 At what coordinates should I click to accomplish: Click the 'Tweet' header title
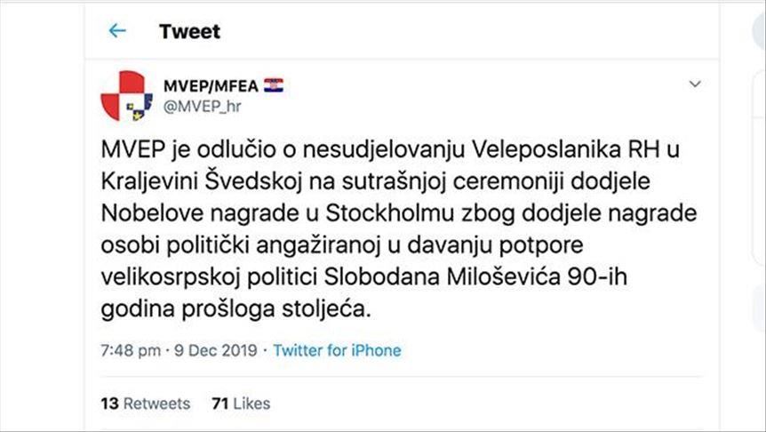click(189, 31)
